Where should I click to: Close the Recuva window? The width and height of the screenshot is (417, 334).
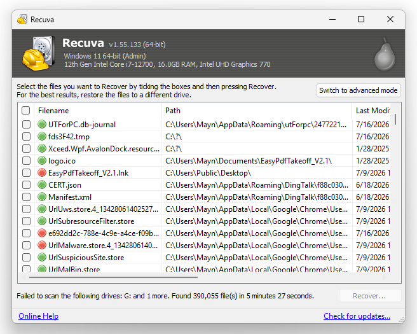[390, 19]
